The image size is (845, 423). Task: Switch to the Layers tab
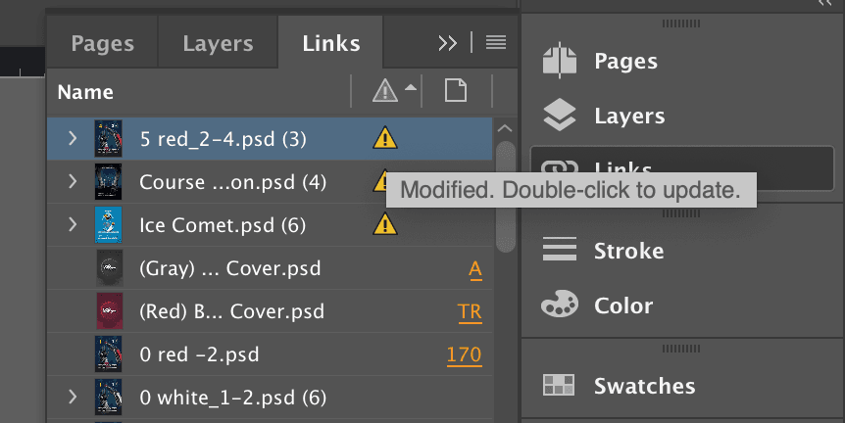[x=218, y=43]
